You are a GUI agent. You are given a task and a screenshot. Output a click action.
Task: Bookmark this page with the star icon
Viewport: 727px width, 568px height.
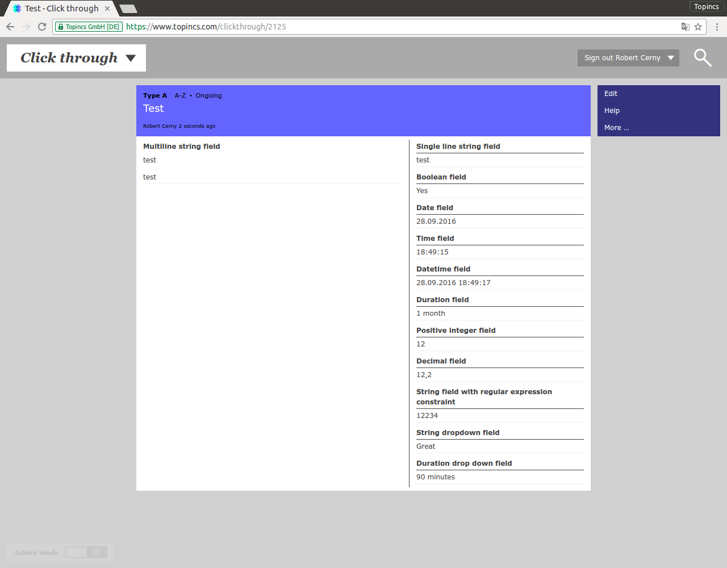pos(698,27)
